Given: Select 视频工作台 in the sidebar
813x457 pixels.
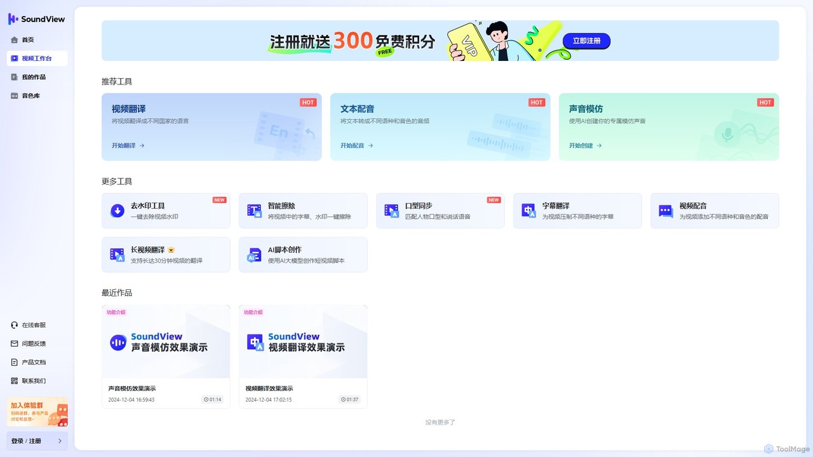Looking at the screenshot, I should [x=37, y=58].
